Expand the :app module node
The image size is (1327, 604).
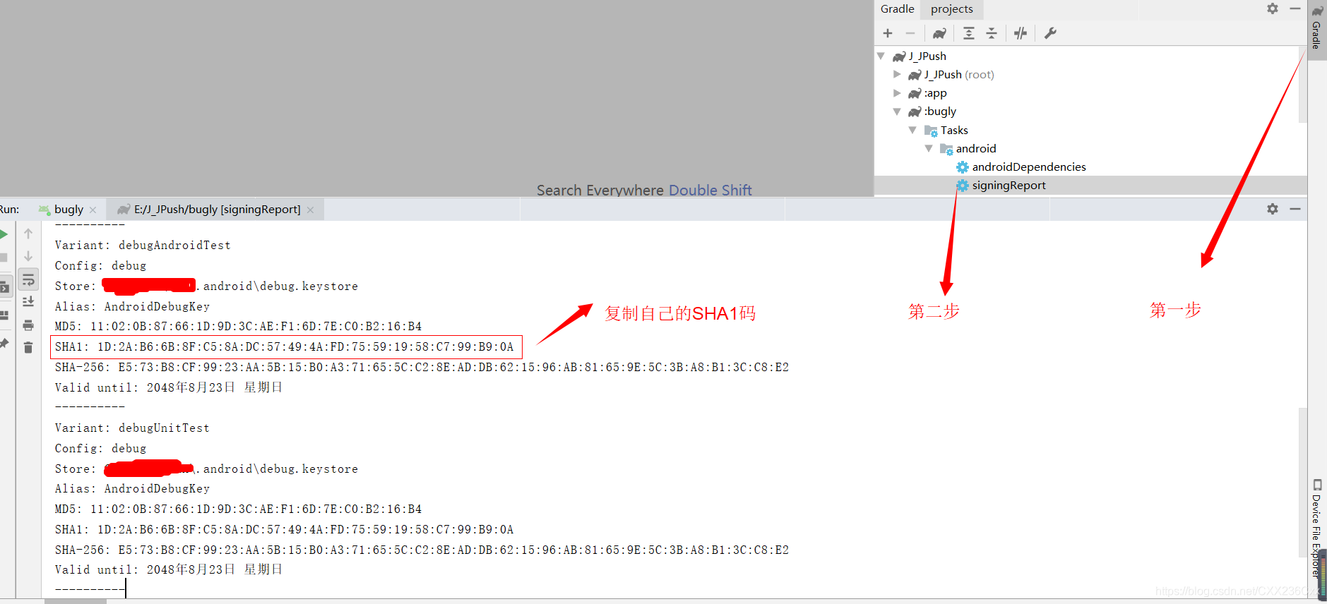point(897,92)
